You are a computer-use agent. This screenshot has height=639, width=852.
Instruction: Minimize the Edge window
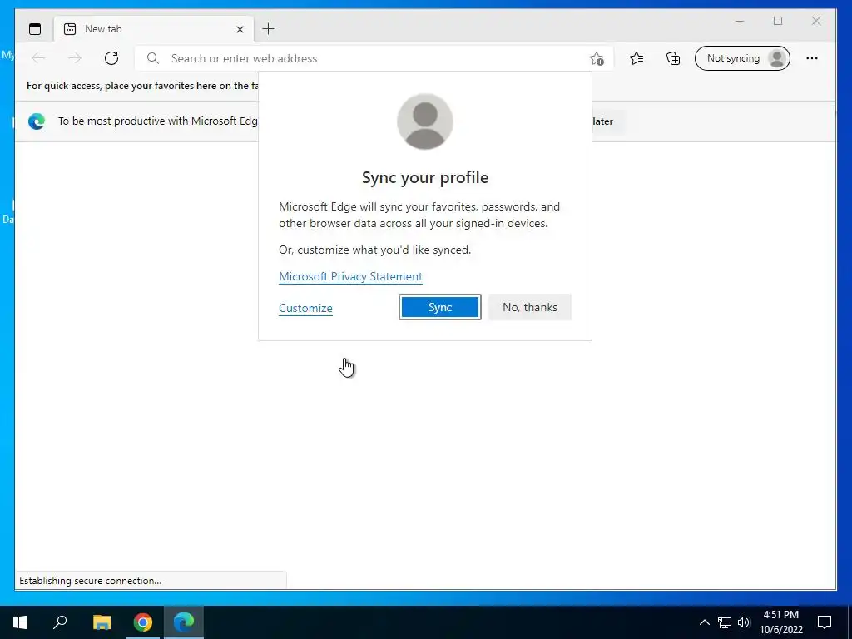click(740, 21)
